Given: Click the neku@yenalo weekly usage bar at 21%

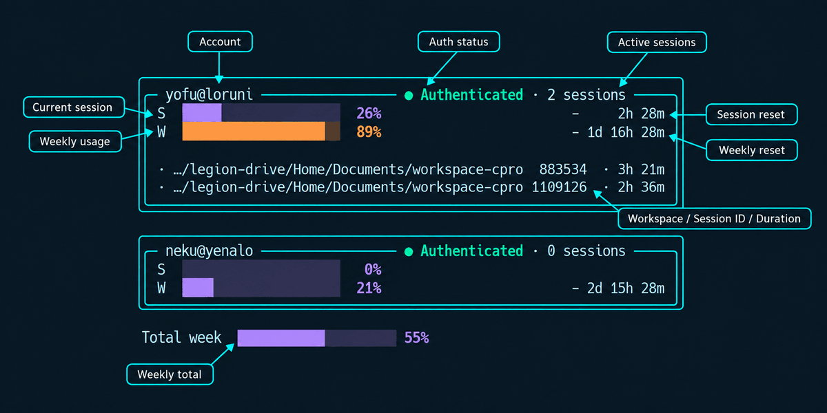Looking at the screenshot, I should 261,288.
